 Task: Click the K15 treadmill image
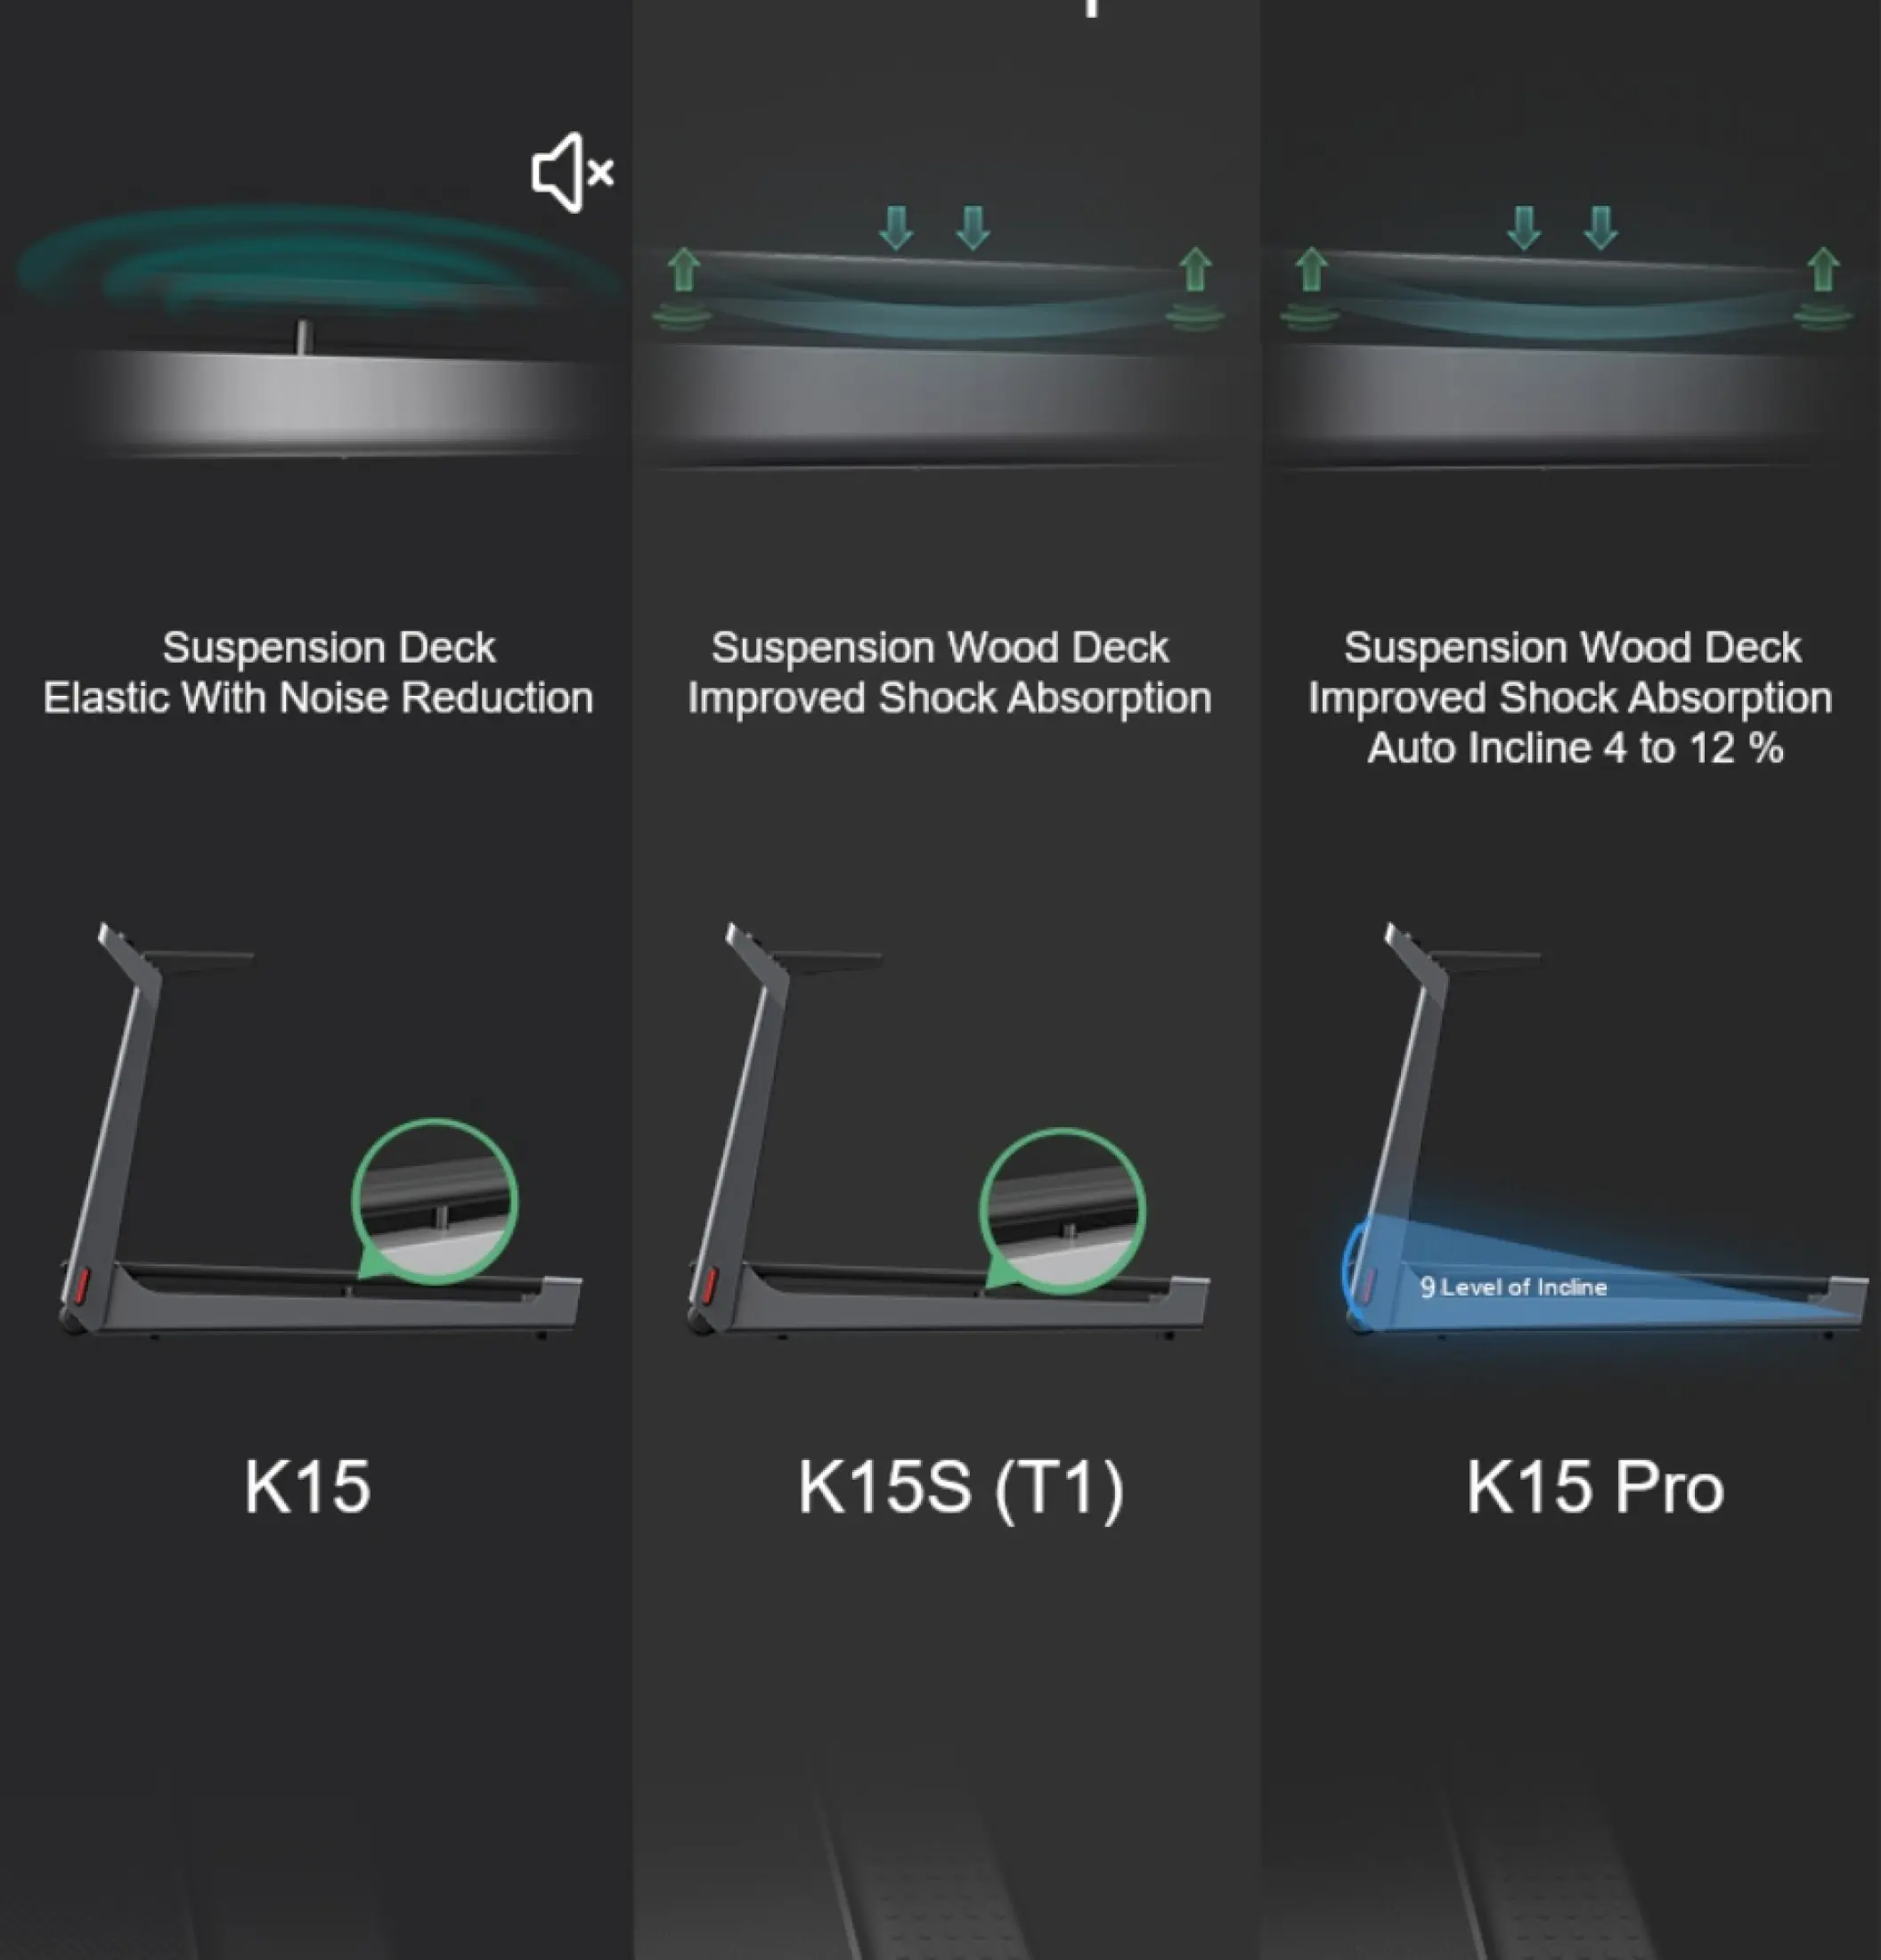pos(320,1129)
